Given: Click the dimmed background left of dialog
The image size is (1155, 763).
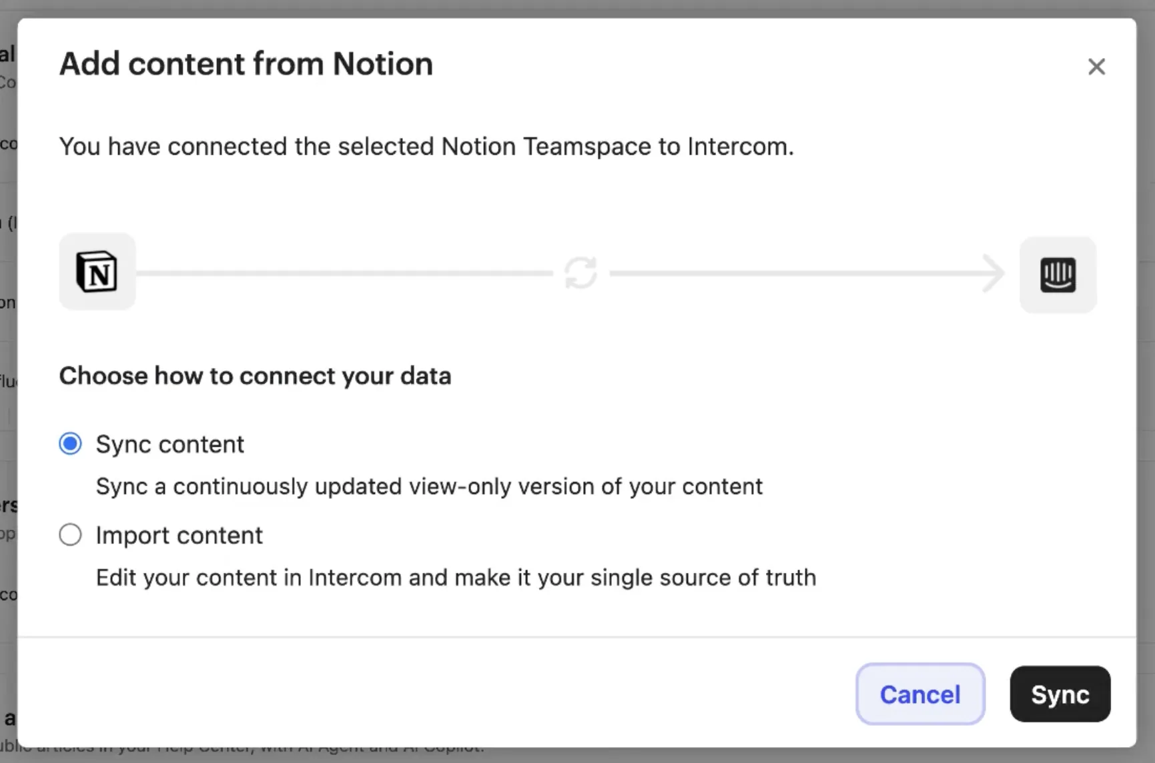Looking at the screenshot, I should click(7, 400).
